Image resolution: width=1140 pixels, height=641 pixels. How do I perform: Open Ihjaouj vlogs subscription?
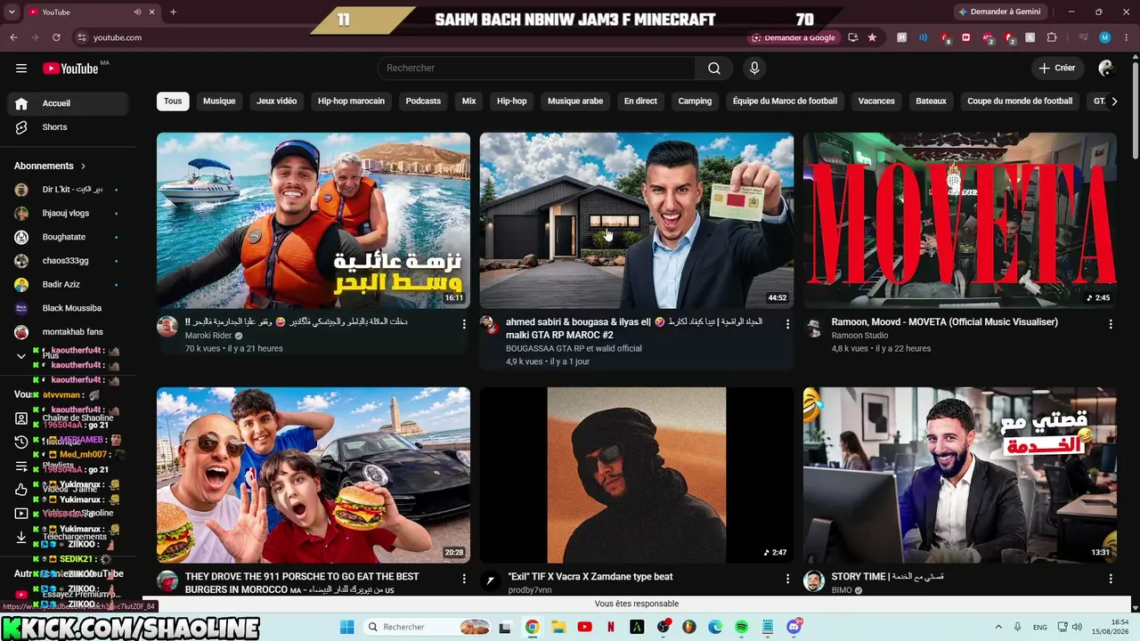coord(68,214)
